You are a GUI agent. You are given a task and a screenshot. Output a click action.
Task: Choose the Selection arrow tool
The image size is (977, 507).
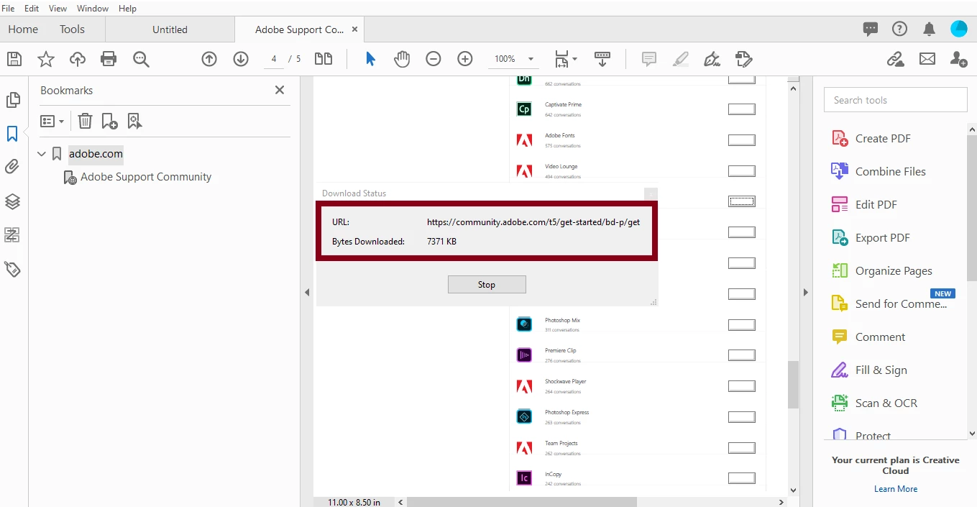point(370,59)
